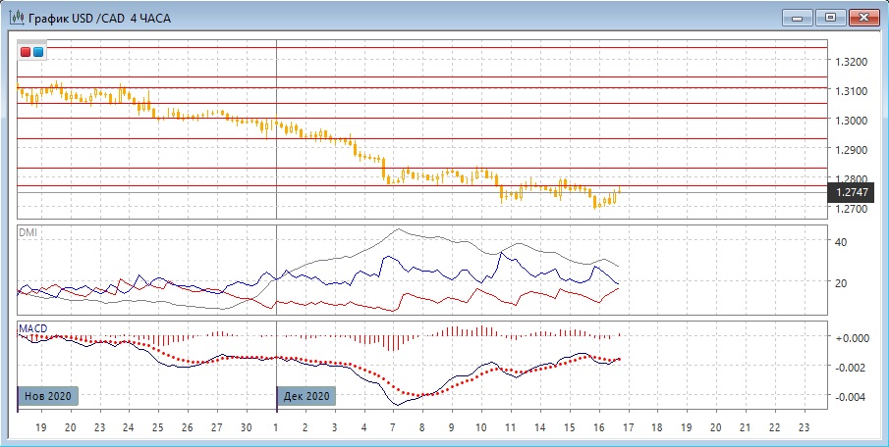Click the blue square icon in chart corner
The height and width of the screenshot is (447, 889).
pos(38,51)
